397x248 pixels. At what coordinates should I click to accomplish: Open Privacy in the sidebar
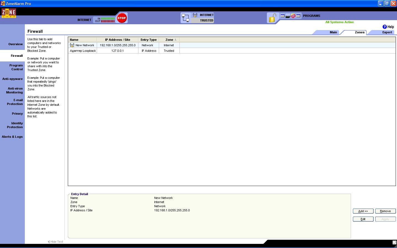coord(17,114)
